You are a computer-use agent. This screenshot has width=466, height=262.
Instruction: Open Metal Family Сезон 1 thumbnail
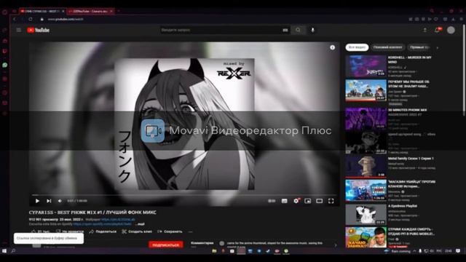tap(366, 167)
